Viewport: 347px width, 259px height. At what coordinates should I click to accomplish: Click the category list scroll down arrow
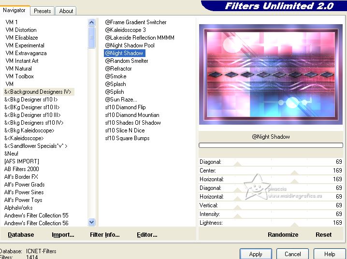pyautogui.click(x=92, y=222)
